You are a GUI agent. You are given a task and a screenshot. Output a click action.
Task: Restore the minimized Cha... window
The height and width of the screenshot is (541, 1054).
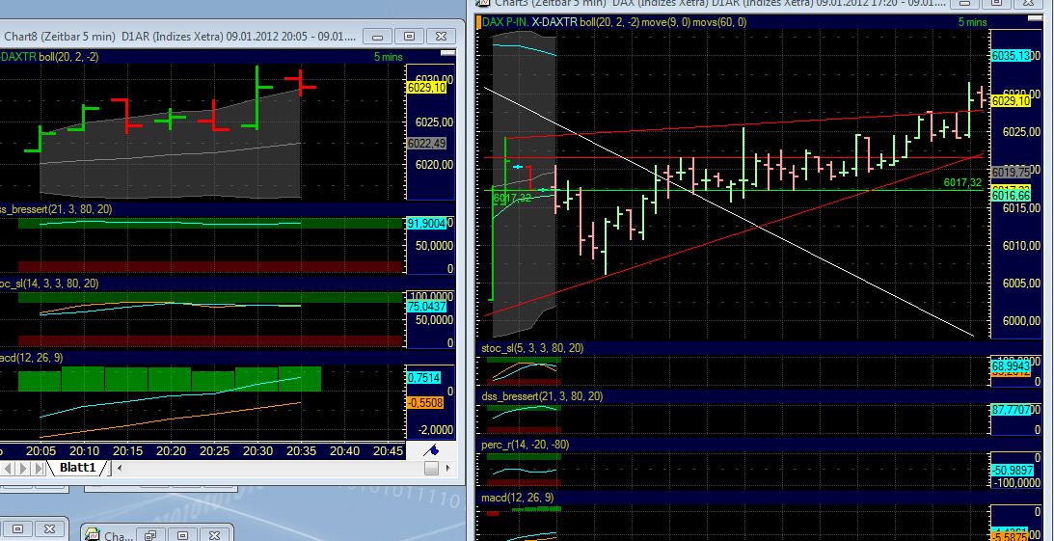click(x=150, y=535)
